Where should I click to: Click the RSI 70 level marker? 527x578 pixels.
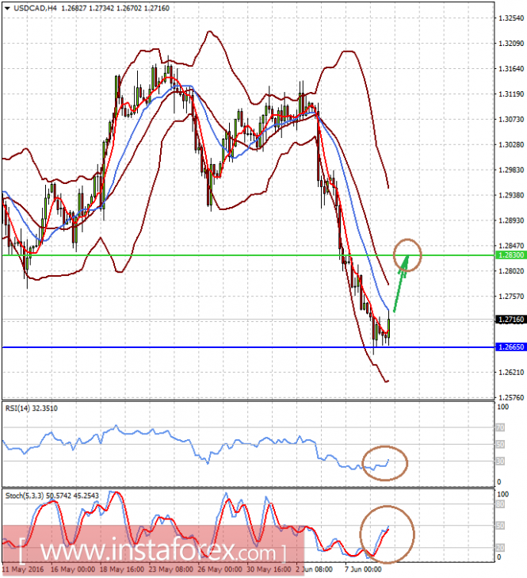point(500,427)
